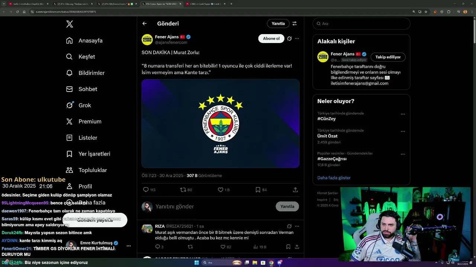Open Grok in the sidebar
This screenshot has height=267, width=476.
[78, 105]
